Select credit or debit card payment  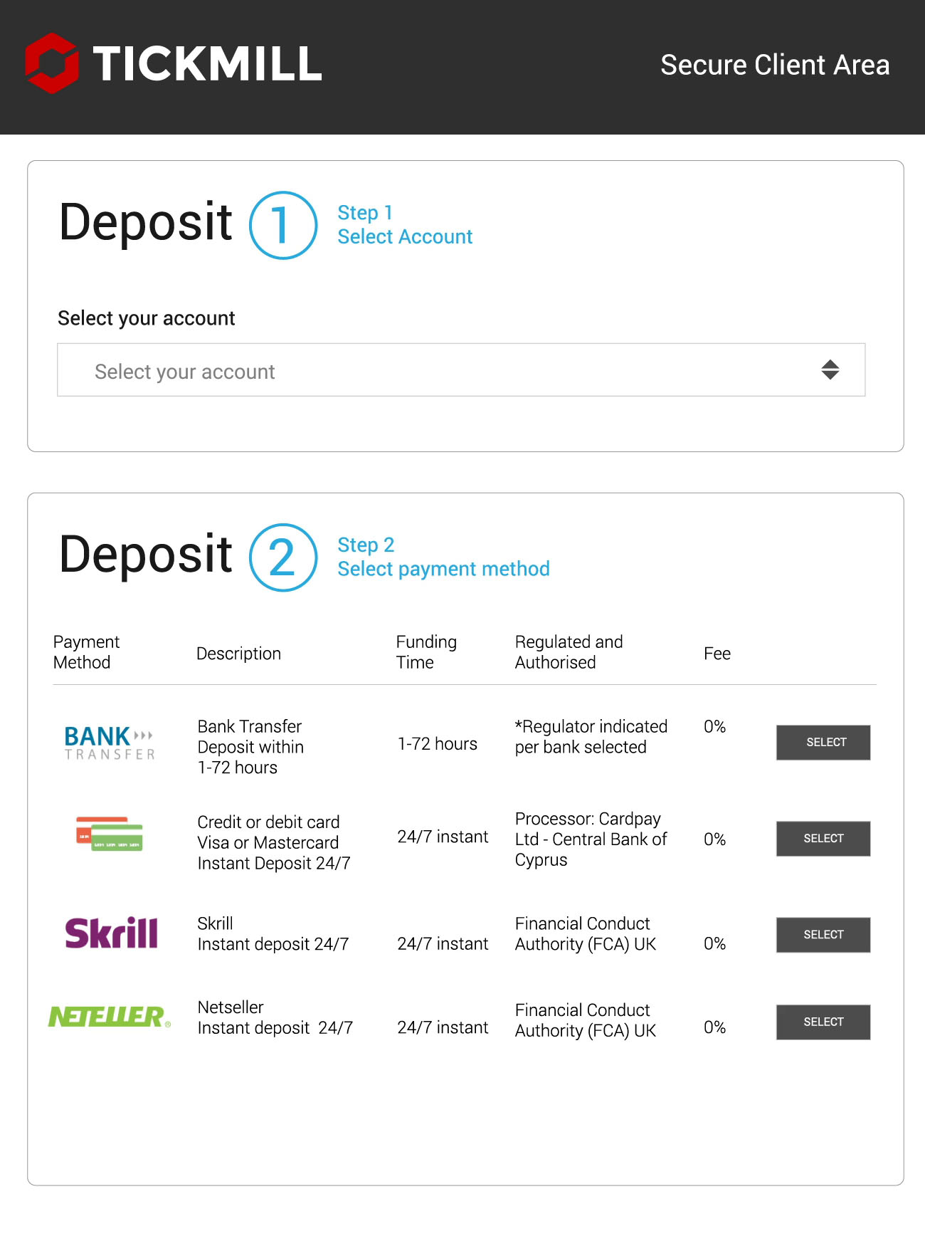click(x=823, y=839)
